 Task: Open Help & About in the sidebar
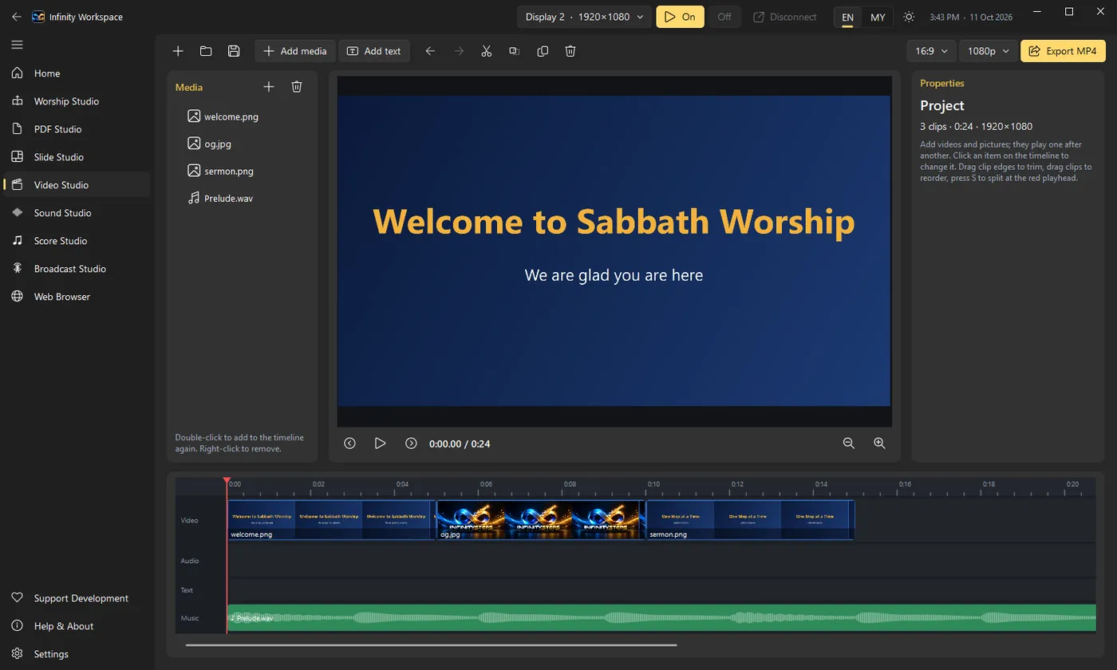coord(77,626)
